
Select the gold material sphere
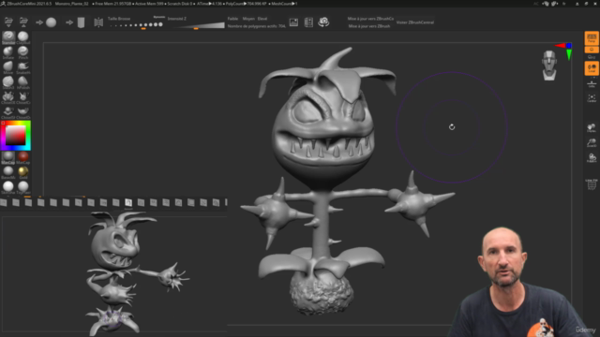(x=22, y=172)
